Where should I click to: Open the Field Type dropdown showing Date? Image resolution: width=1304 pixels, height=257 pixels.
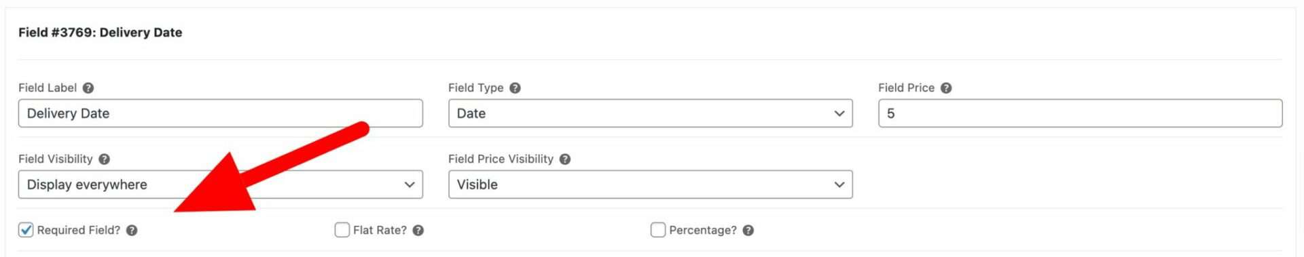pyautogui.click(x=651, y=113)
